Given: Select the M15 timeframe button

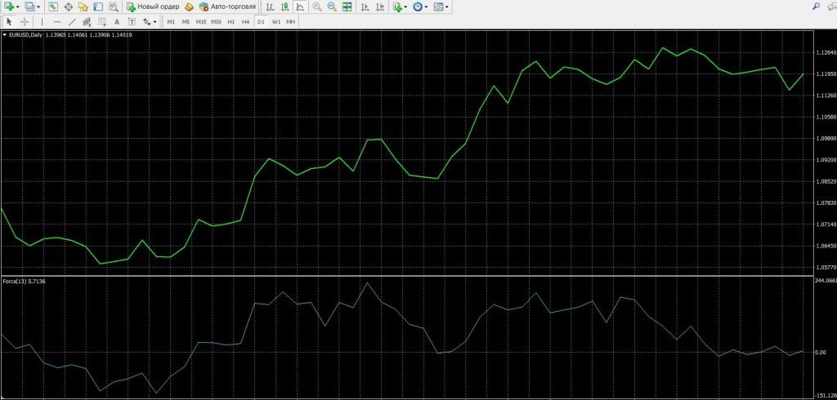Looking at the screenshot, I should pyautogui.click(x=201, y=21).
